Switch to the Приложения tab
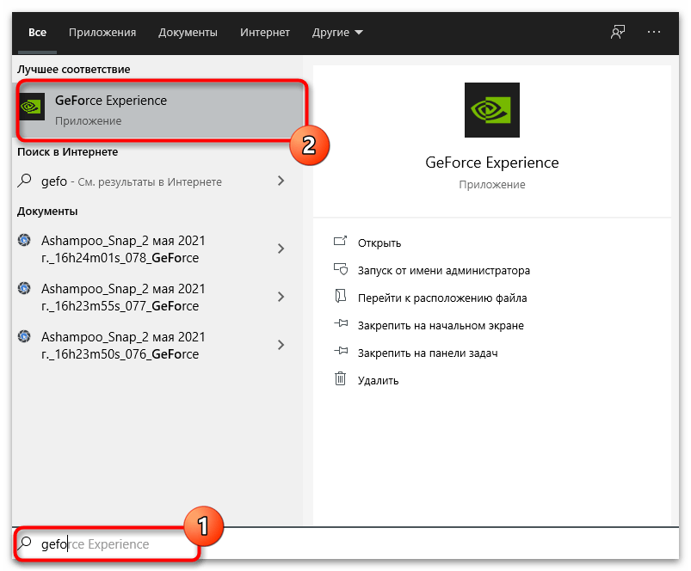The image size is (691, 571). [102, 33]
